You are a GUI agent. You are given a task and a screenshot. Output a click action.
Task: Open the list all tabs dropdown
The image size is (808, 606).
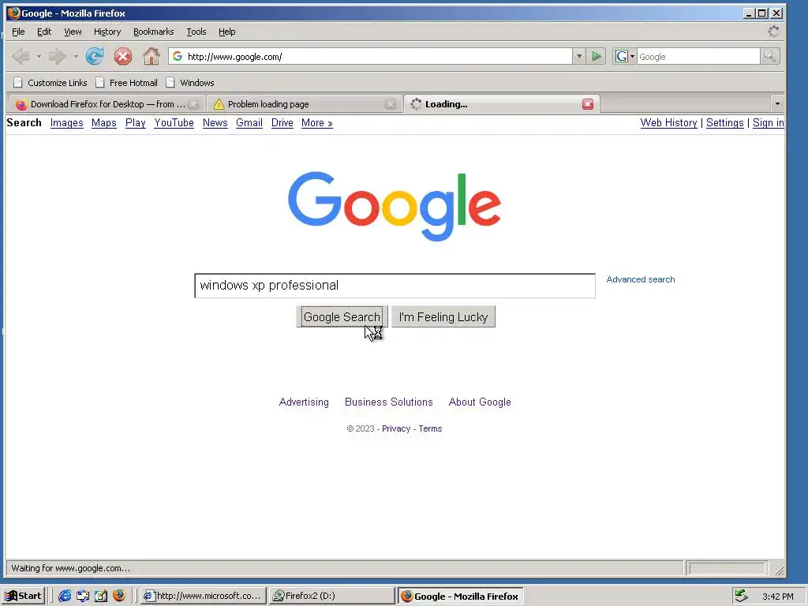coord(777,104)
